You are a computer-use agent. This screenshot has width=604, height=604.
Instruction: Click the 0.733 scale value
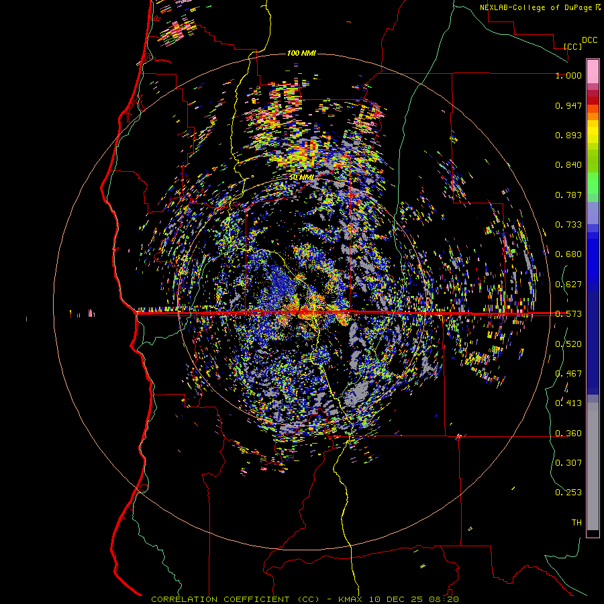[568, 225]
